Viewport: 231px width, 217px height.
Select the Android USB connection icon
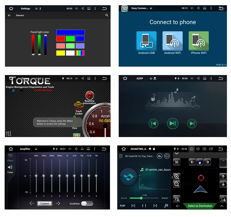146,41
